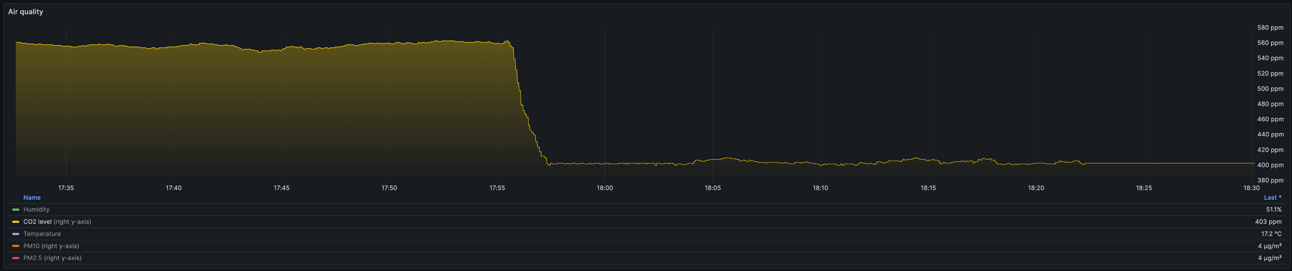Click the 17:55 time axis label
The height and width of the screenshot is (271, 1292).
497,188
